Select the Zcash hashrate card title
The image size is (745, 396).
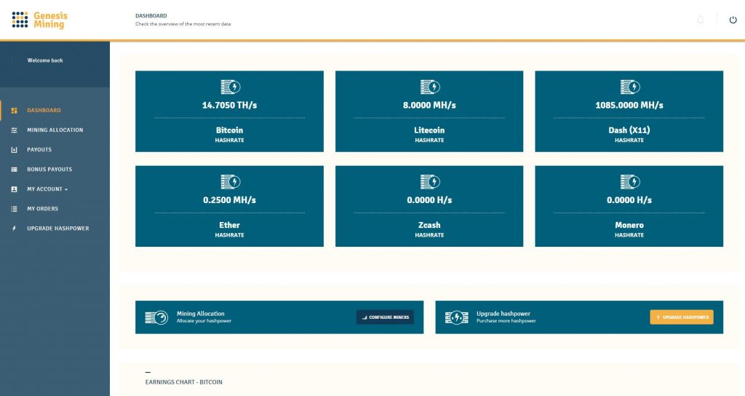429,225
